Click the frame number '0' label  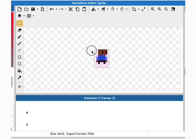[x=27, y=125]
